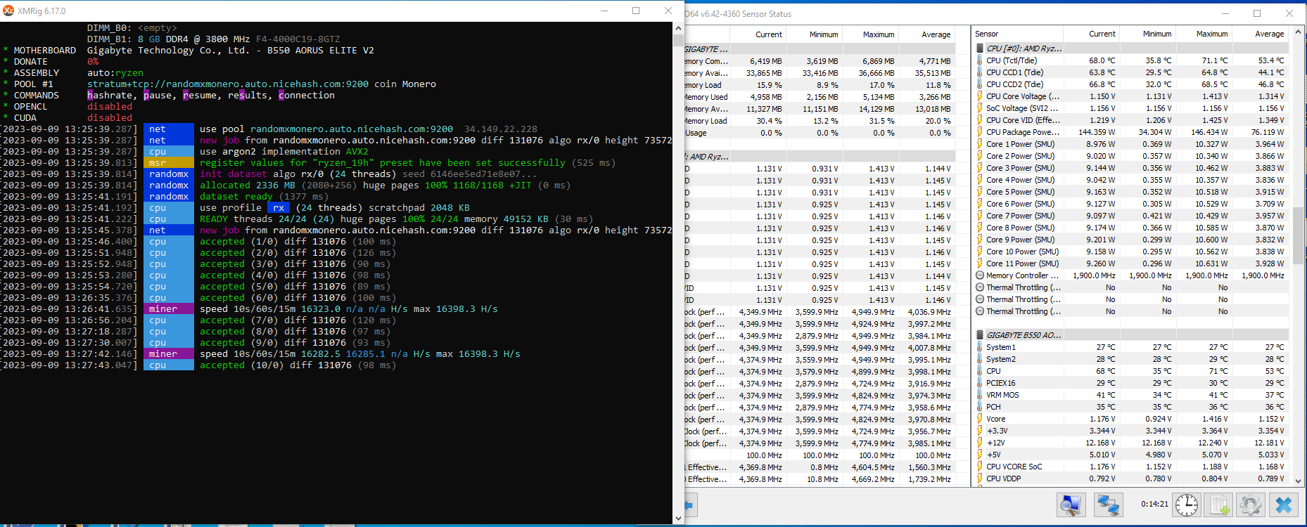
Task: Click the word 'pause' in COMMANDS line
Action: [x=158, y=95]
